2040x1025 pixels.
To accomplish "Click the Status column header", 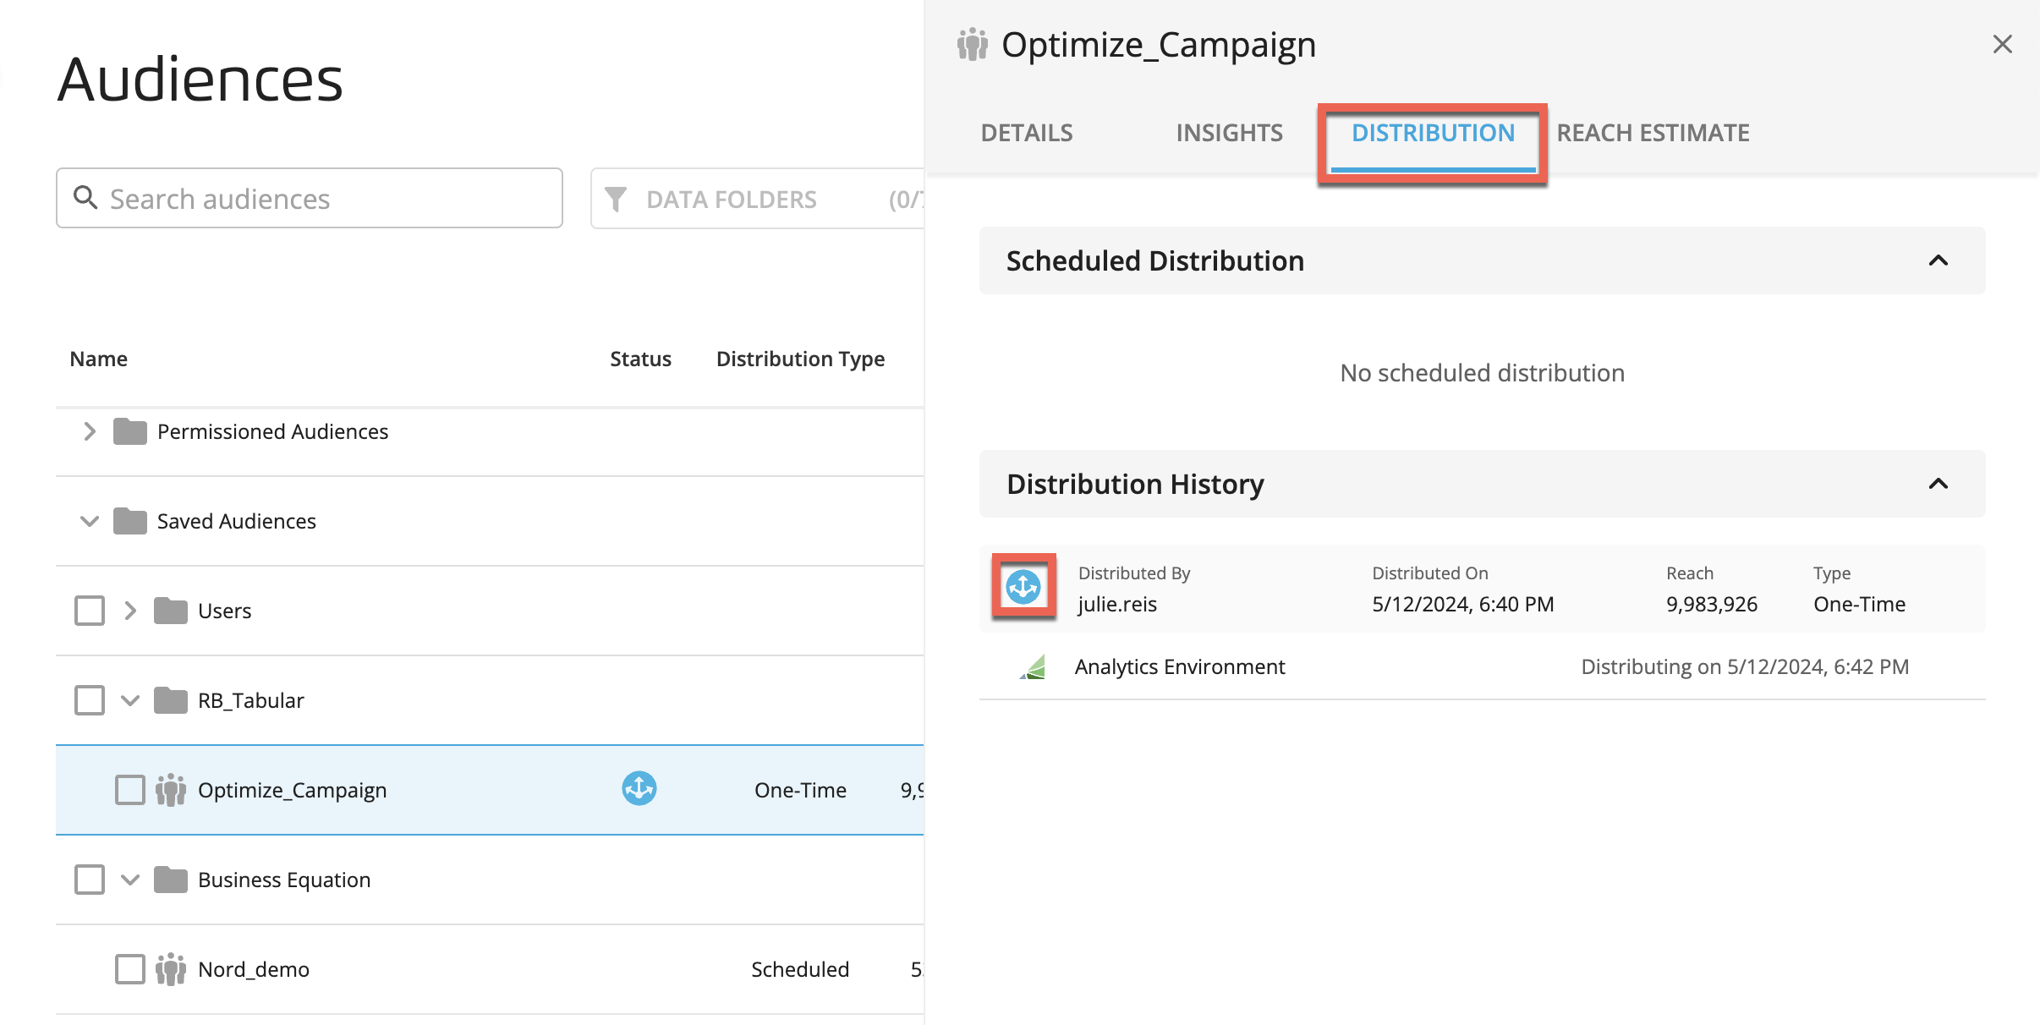I will [640, 359].
